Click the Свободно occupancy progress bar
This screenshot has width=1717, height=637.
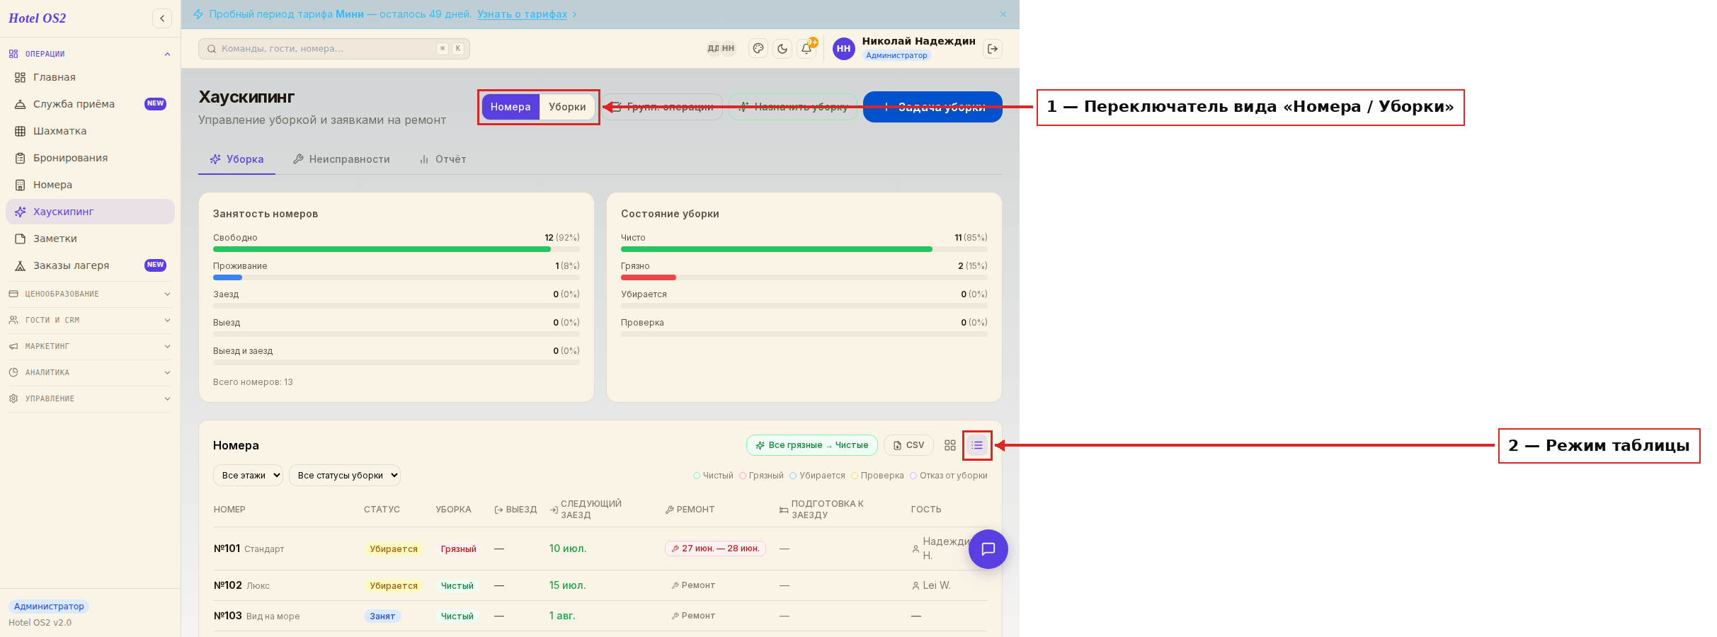(397, 249)
